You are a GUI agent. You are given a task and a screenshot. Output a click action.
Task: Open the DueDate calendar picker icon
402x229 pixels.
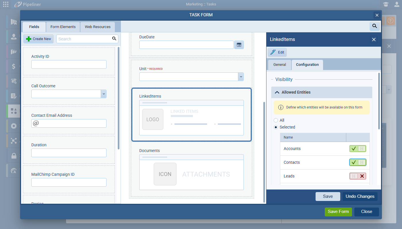[x=239, y=45]
